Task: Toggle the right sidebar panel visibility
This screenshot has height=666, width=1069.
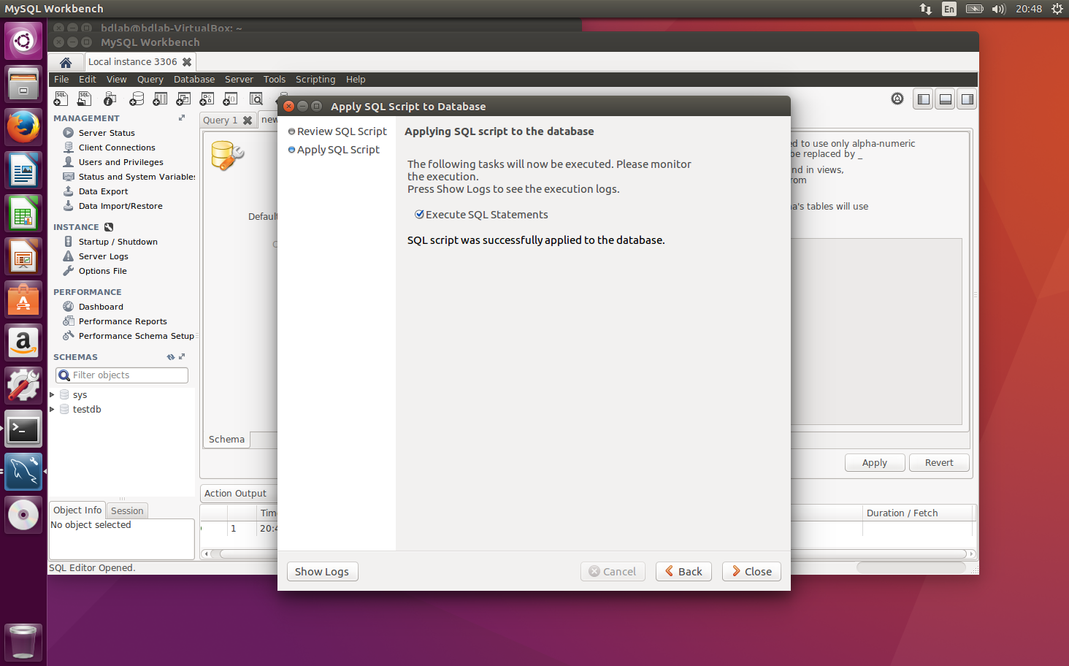Action: click(968, 99)
